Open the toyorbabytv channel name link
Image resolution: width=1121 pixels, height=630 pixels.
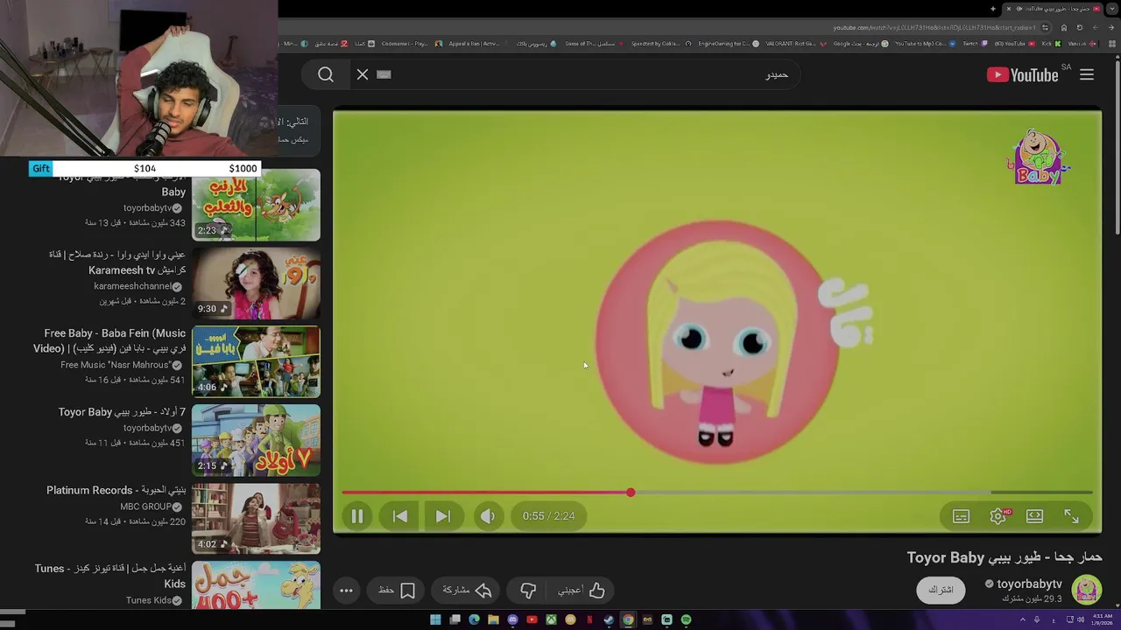(x=1029, y=584)
